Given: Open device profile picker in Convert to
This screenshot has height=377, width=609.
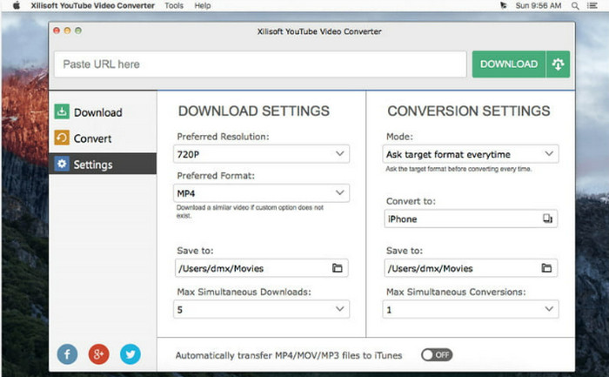Looking at the screenshot, I should tap(546, 219).
